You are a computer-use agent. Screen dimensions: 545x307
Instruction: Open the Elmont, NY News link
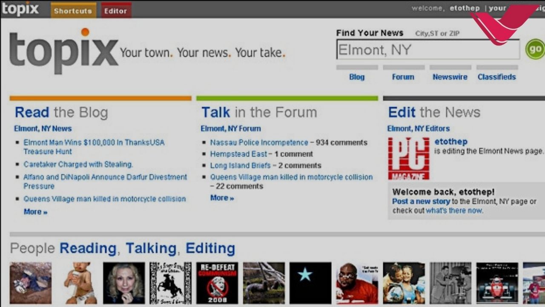click(x=43, y=128)
